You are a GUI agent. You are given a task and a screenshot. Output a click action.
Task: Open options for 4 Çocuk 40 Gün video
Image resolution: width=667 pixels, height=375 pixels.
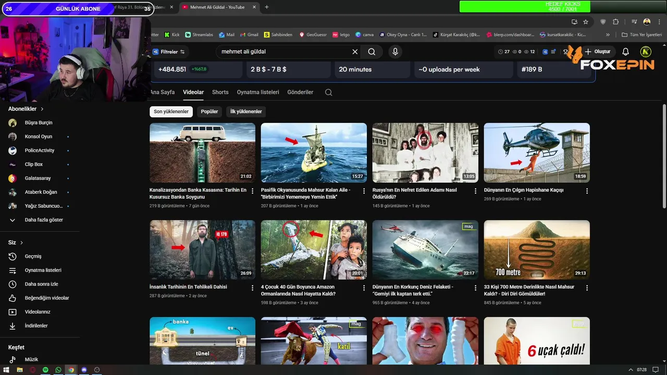pyautogui.click(x=364, y=288)
